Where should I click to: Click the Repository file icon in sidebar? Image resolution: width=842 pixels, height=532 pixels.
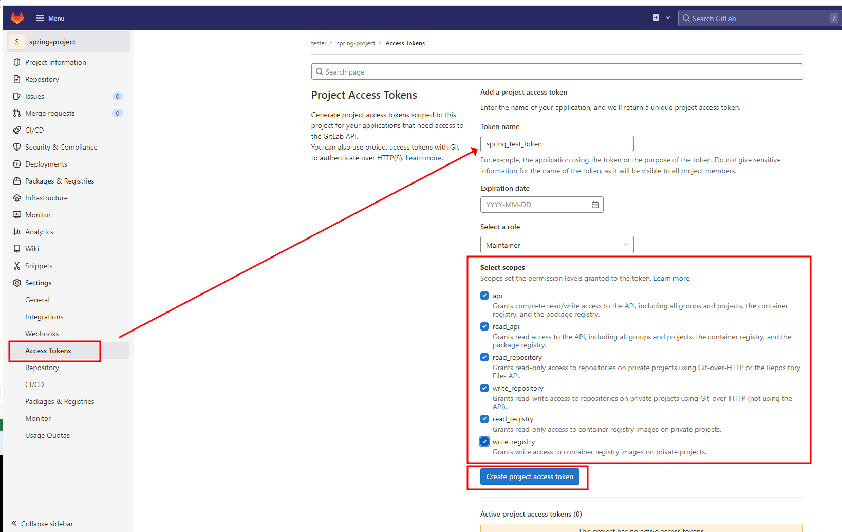click(x=17, y=79)
